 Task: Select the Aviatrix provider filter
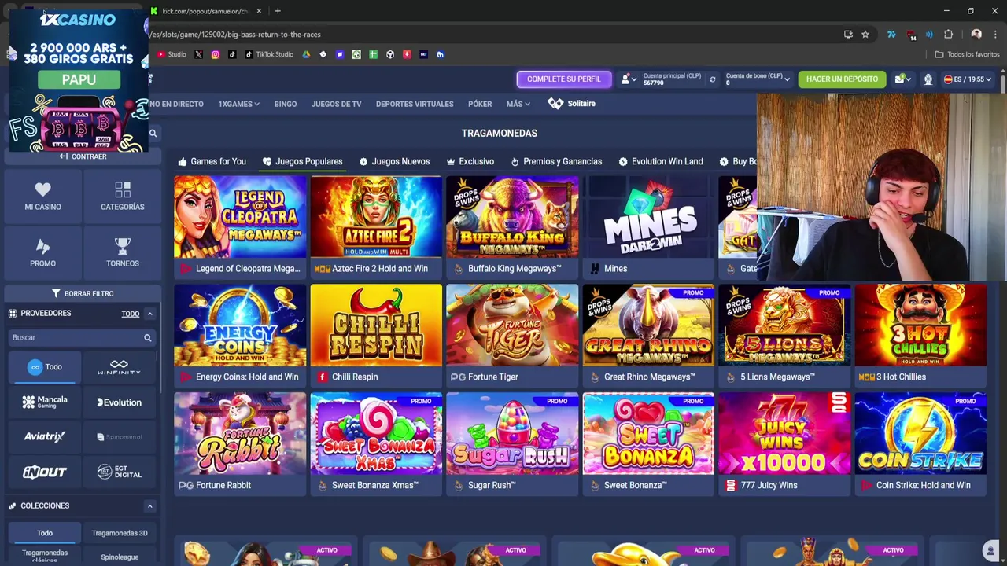44,436
